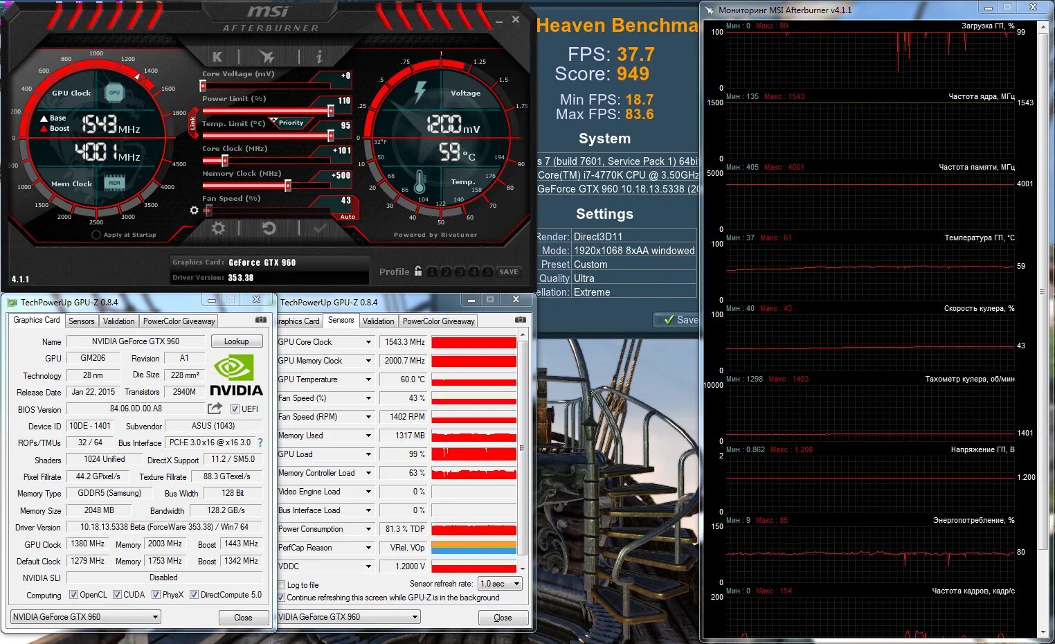
Task: Click the profile lock icon in Afterburner
Action: click(418, 271)
